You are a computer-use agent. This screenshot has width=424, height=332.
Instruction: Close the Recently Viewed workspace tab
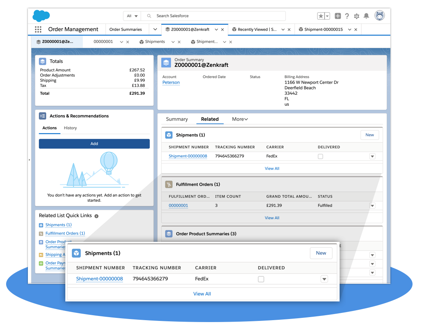[x=289, y=30]
